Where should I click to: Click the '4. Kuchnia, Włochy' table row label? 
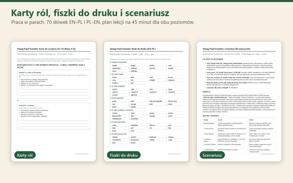210,144
